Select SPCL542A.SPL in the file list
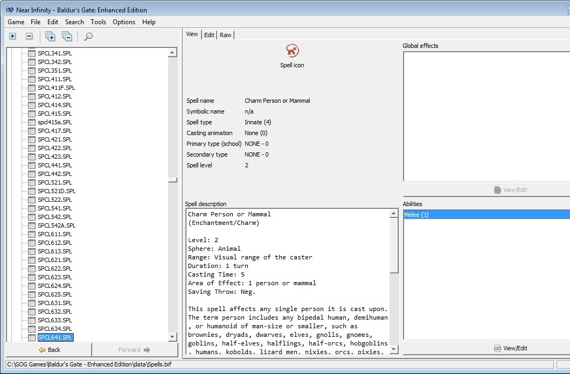This screenshot has height=374, width=570. (57, 225)
